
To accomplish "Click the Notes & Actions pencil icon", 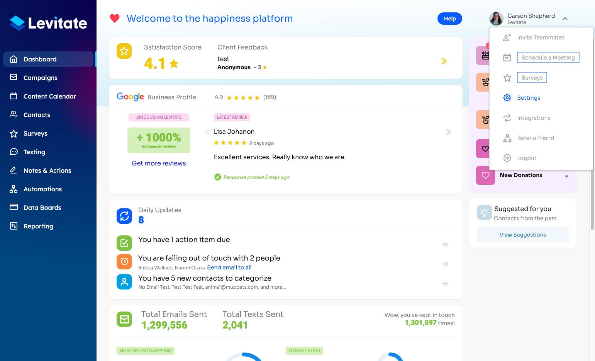I will tap(14, 170).
